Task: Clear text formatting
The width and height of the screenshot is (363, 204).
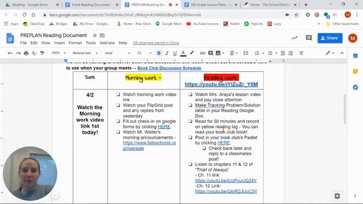Action: point(301,53)
